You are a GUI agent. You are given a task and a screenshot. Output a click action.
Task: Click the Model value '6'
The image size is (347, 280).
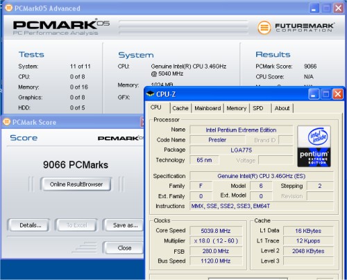click(261, 186)
